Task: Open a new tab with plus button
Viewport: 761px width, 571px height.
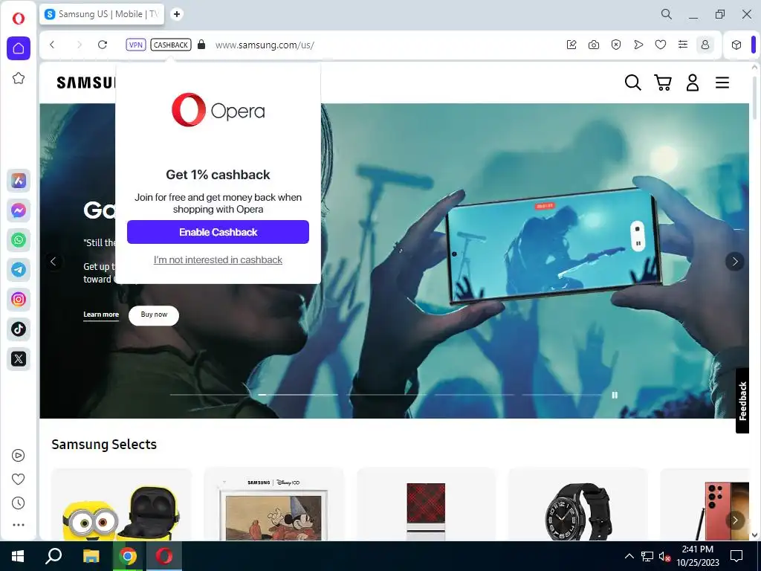Action: 177,14
